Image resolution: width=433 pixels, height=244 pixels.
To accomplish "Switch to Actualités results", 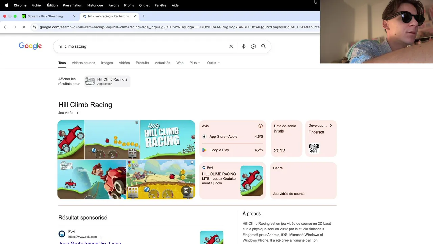I will (162, 63).
